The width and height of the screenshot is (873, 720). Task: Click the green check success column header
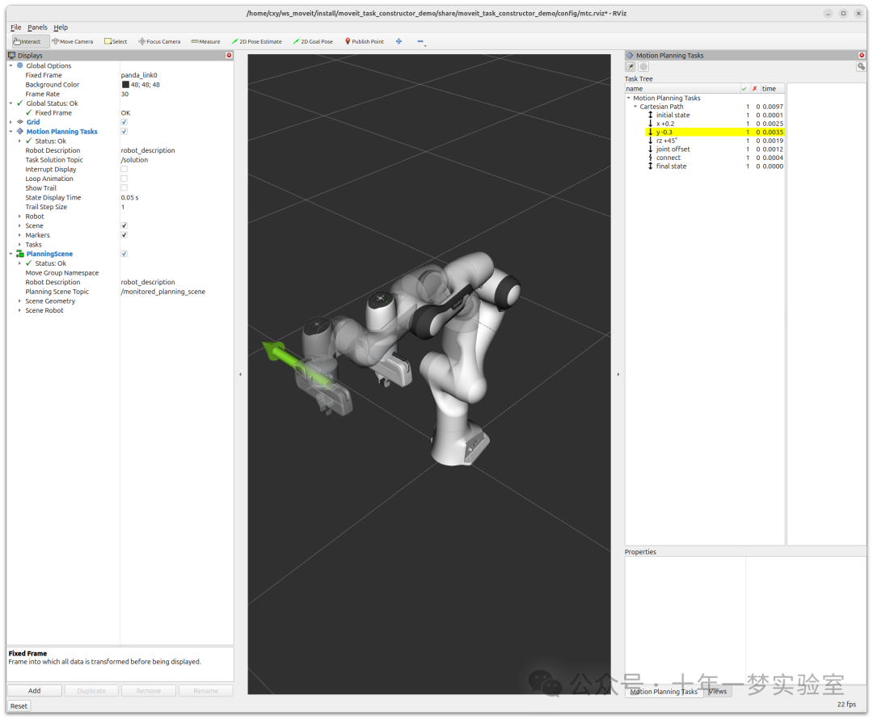[x=744, y=88]
